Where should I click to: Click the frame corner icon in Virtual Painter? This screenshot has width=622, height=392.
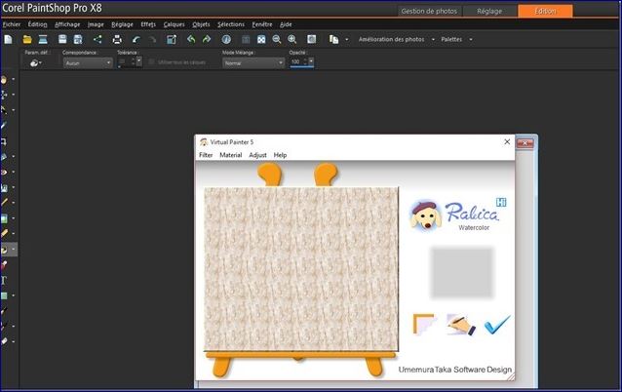(424, 324)
